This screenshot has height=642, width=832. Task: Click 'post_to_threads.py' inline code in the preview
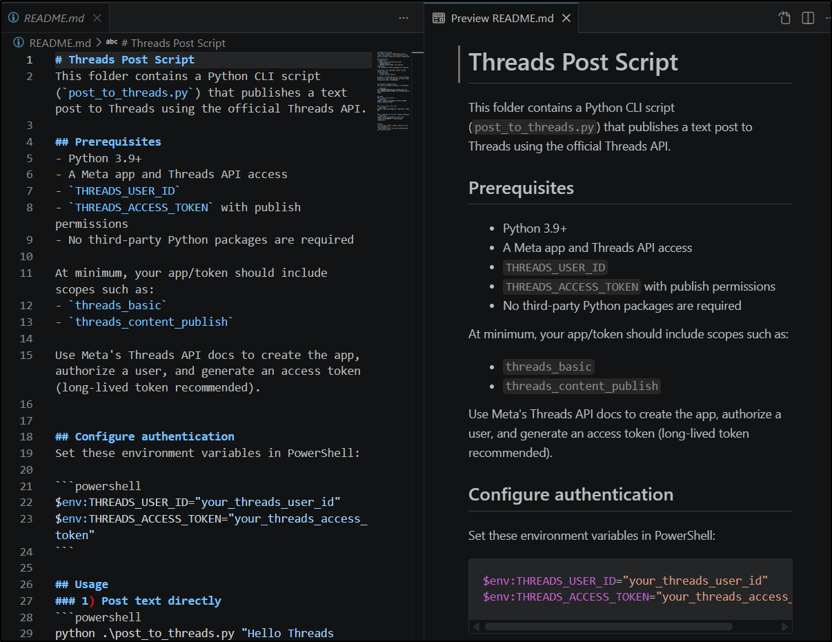pyautogui.click(x=535, y=127)
